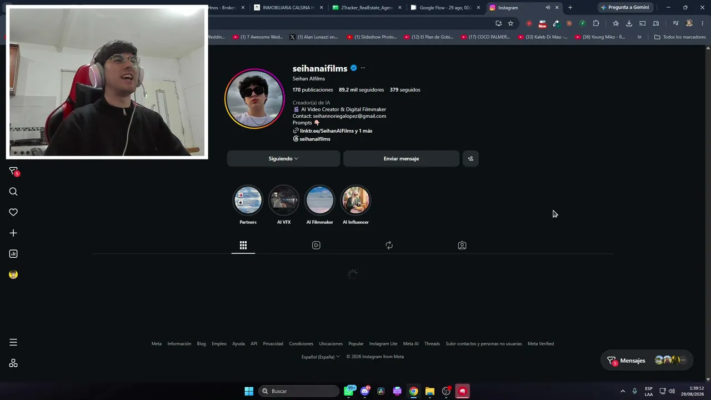Screen dimensions: 711x400
Task: Switch to Google Flow browser tab
Action: point(444,8)
